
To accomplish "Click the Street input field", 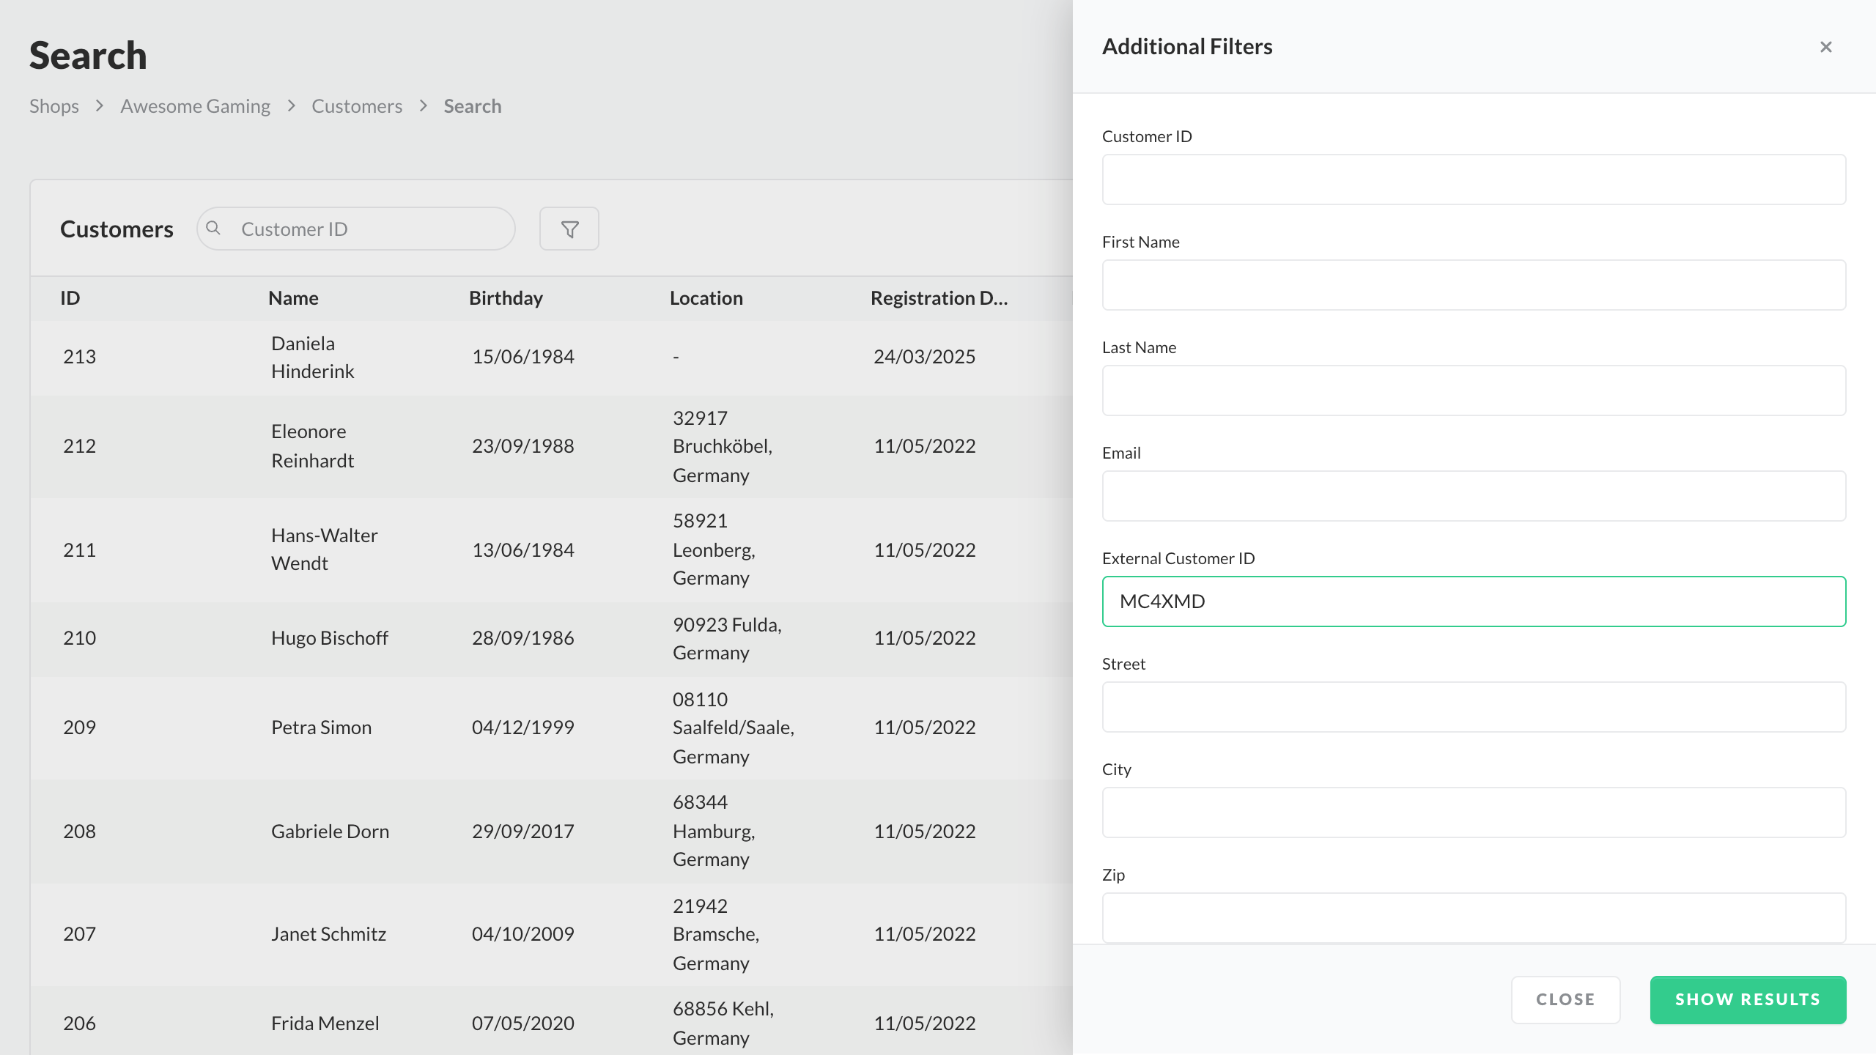I will [x=1473, y=707].
